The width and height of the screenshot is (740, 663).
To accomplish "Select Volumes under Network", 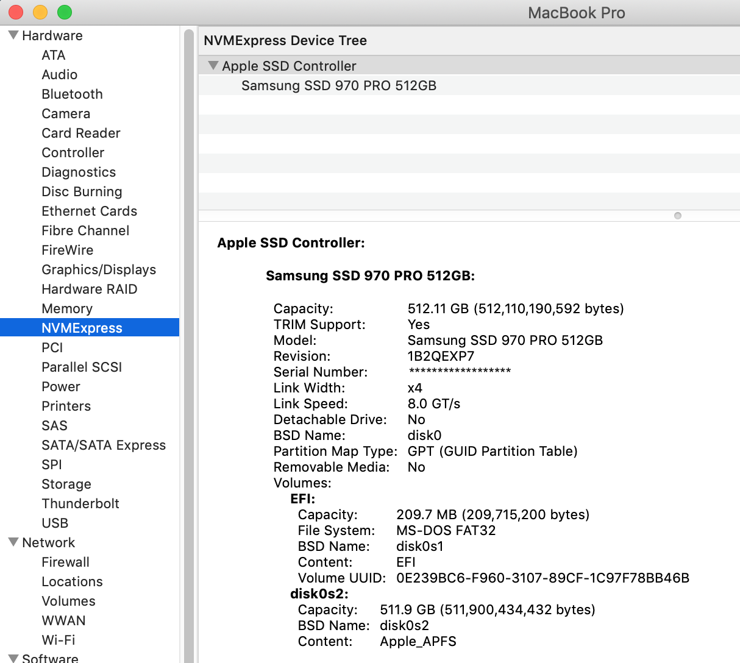I will click(69, 601).
